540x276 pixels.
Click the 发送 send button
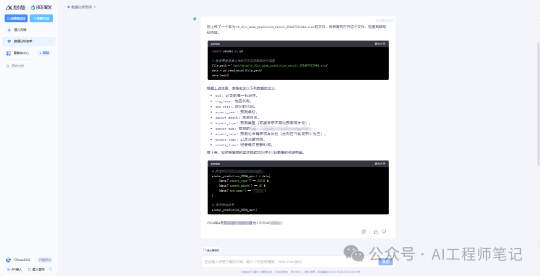(x=385, y=262)
